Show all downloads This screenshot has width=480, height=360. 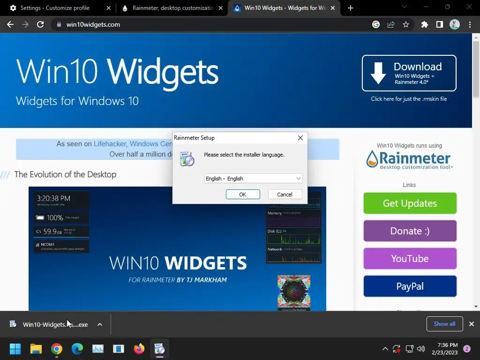(x=444, y=324)
